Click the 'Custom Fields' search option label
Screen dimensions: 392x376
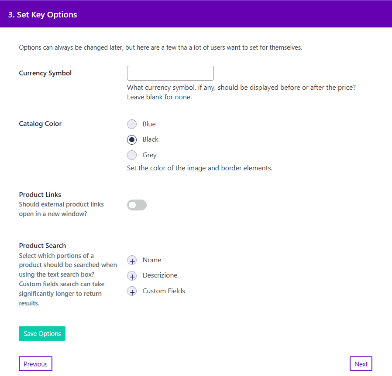(164, 291)
